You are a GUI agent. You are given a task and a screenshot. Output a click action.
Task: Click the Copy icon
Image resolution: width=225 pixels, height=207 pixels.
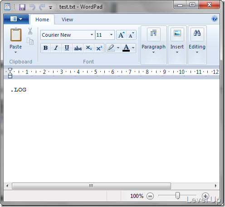[x=30, y=41]
